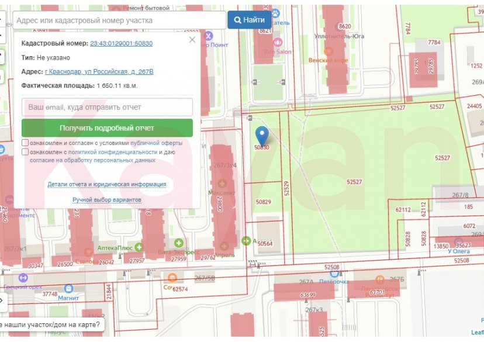Click the Магнит shop icon on map
The height and width of the screenshot is (342, 484).
coord(68,288)
